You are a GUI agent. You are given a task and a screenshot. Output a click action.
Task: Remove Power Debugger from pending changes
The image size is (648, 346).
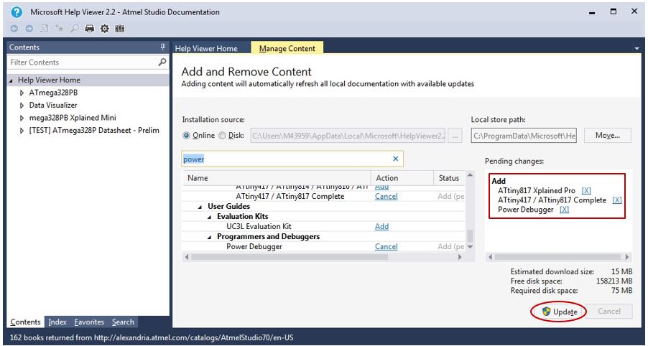coord(564,210)
